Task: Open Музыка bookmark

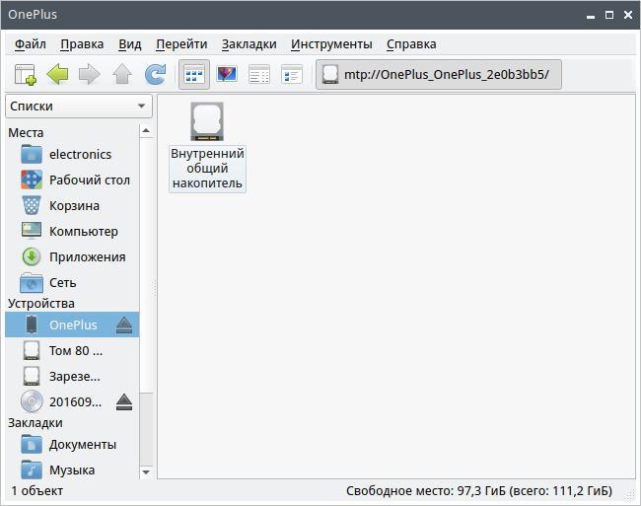Action: (72, 470)
